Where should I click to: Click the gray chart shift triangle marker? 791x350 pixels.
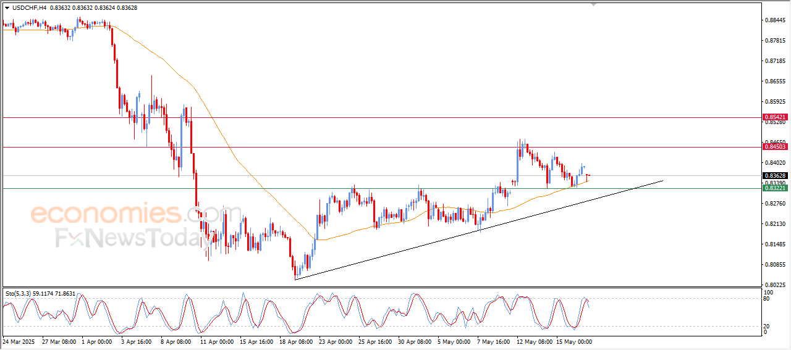[594, 4]
